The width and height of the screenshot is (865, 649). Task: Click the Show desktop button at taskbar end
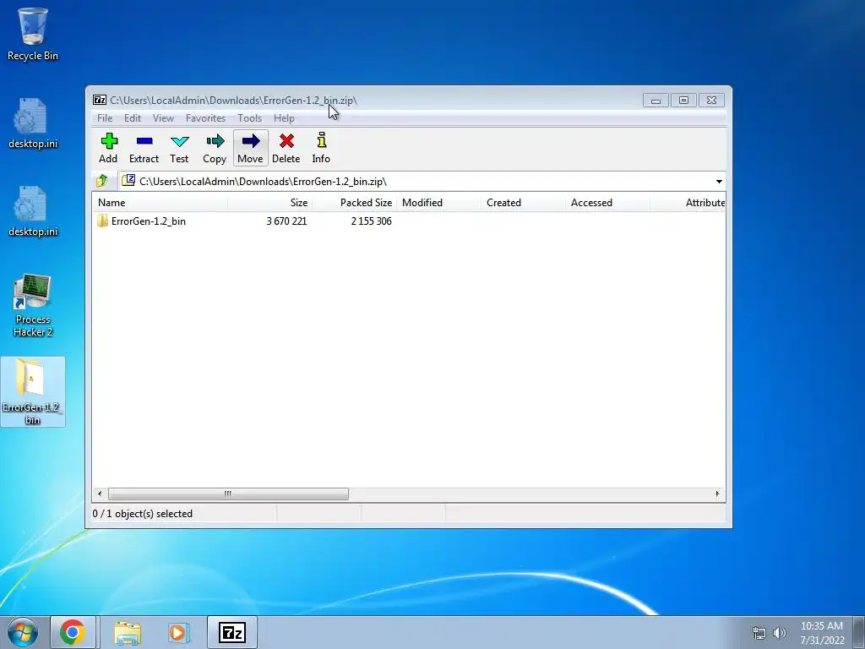[858, 632]
